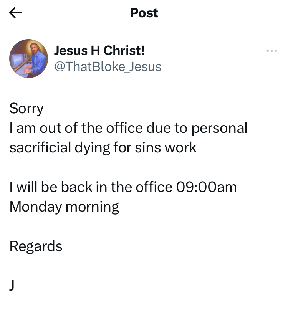Tap the 'Regards' sign-off text
288x314 pixels.
click(x=36, y=246)
